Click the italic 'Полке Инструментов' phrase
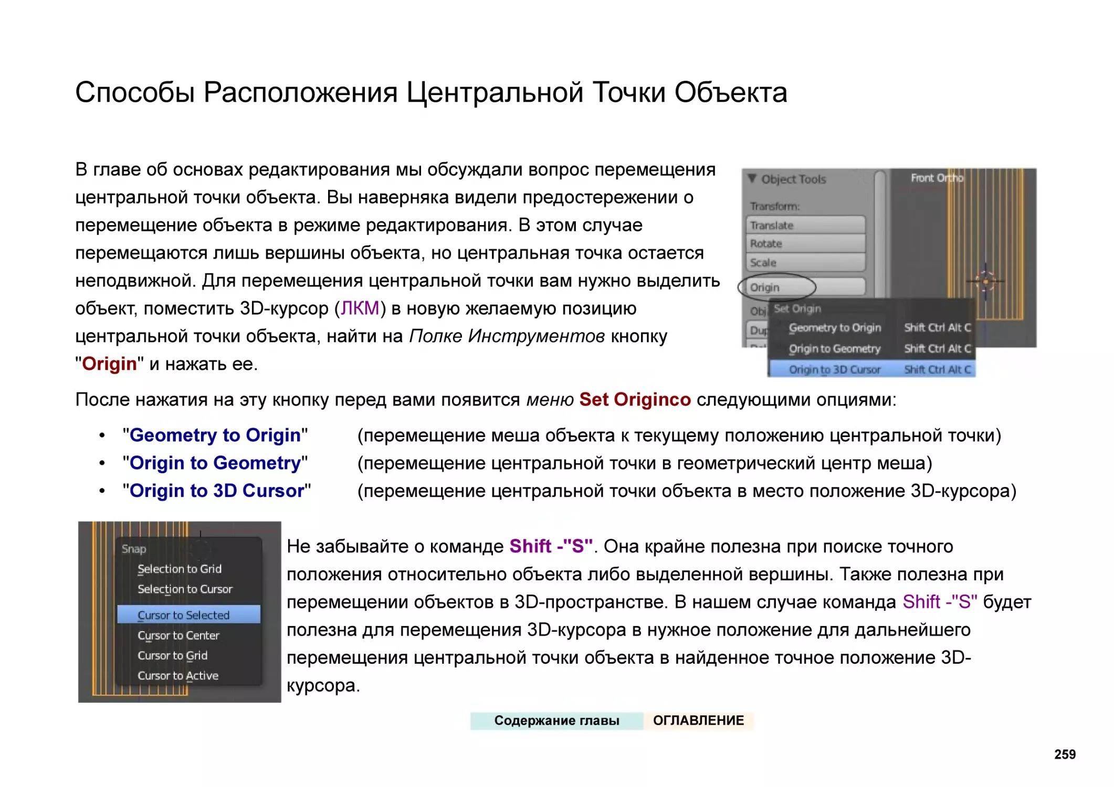 pos(507,336)
